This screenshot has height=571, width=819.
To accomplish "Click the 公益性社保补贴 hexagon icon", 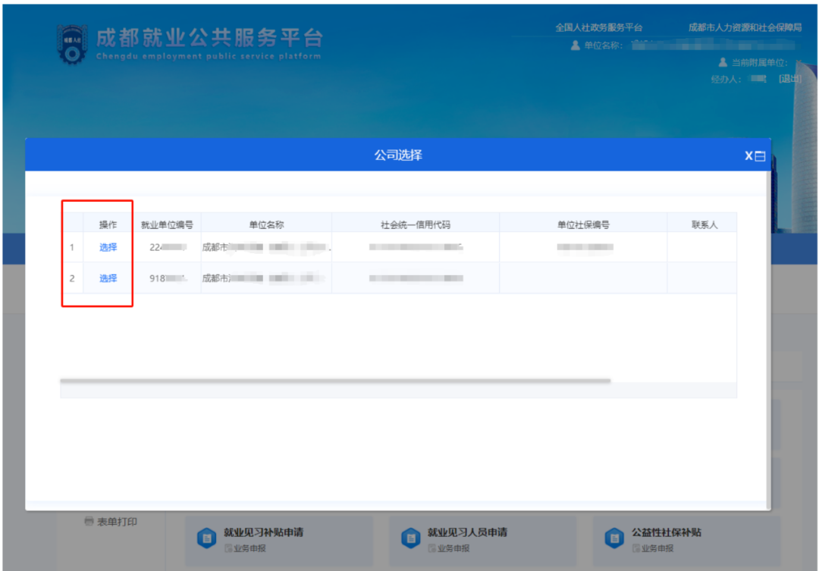I will [x=613, y=538].
